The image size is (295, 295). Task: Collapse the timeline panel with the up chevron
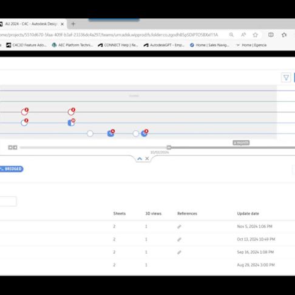click(x=140, y=158)
